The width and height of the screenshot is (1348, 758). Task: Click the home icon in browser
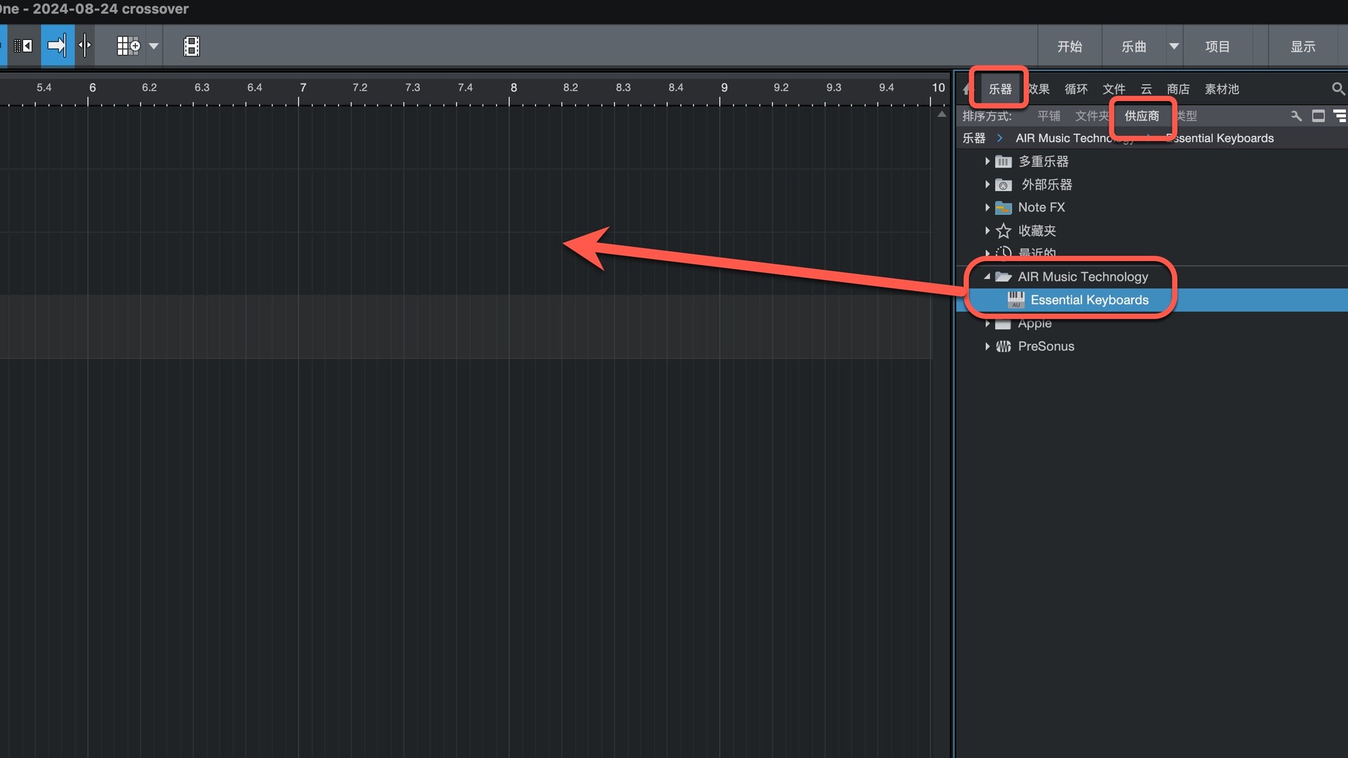click(967, 89)
